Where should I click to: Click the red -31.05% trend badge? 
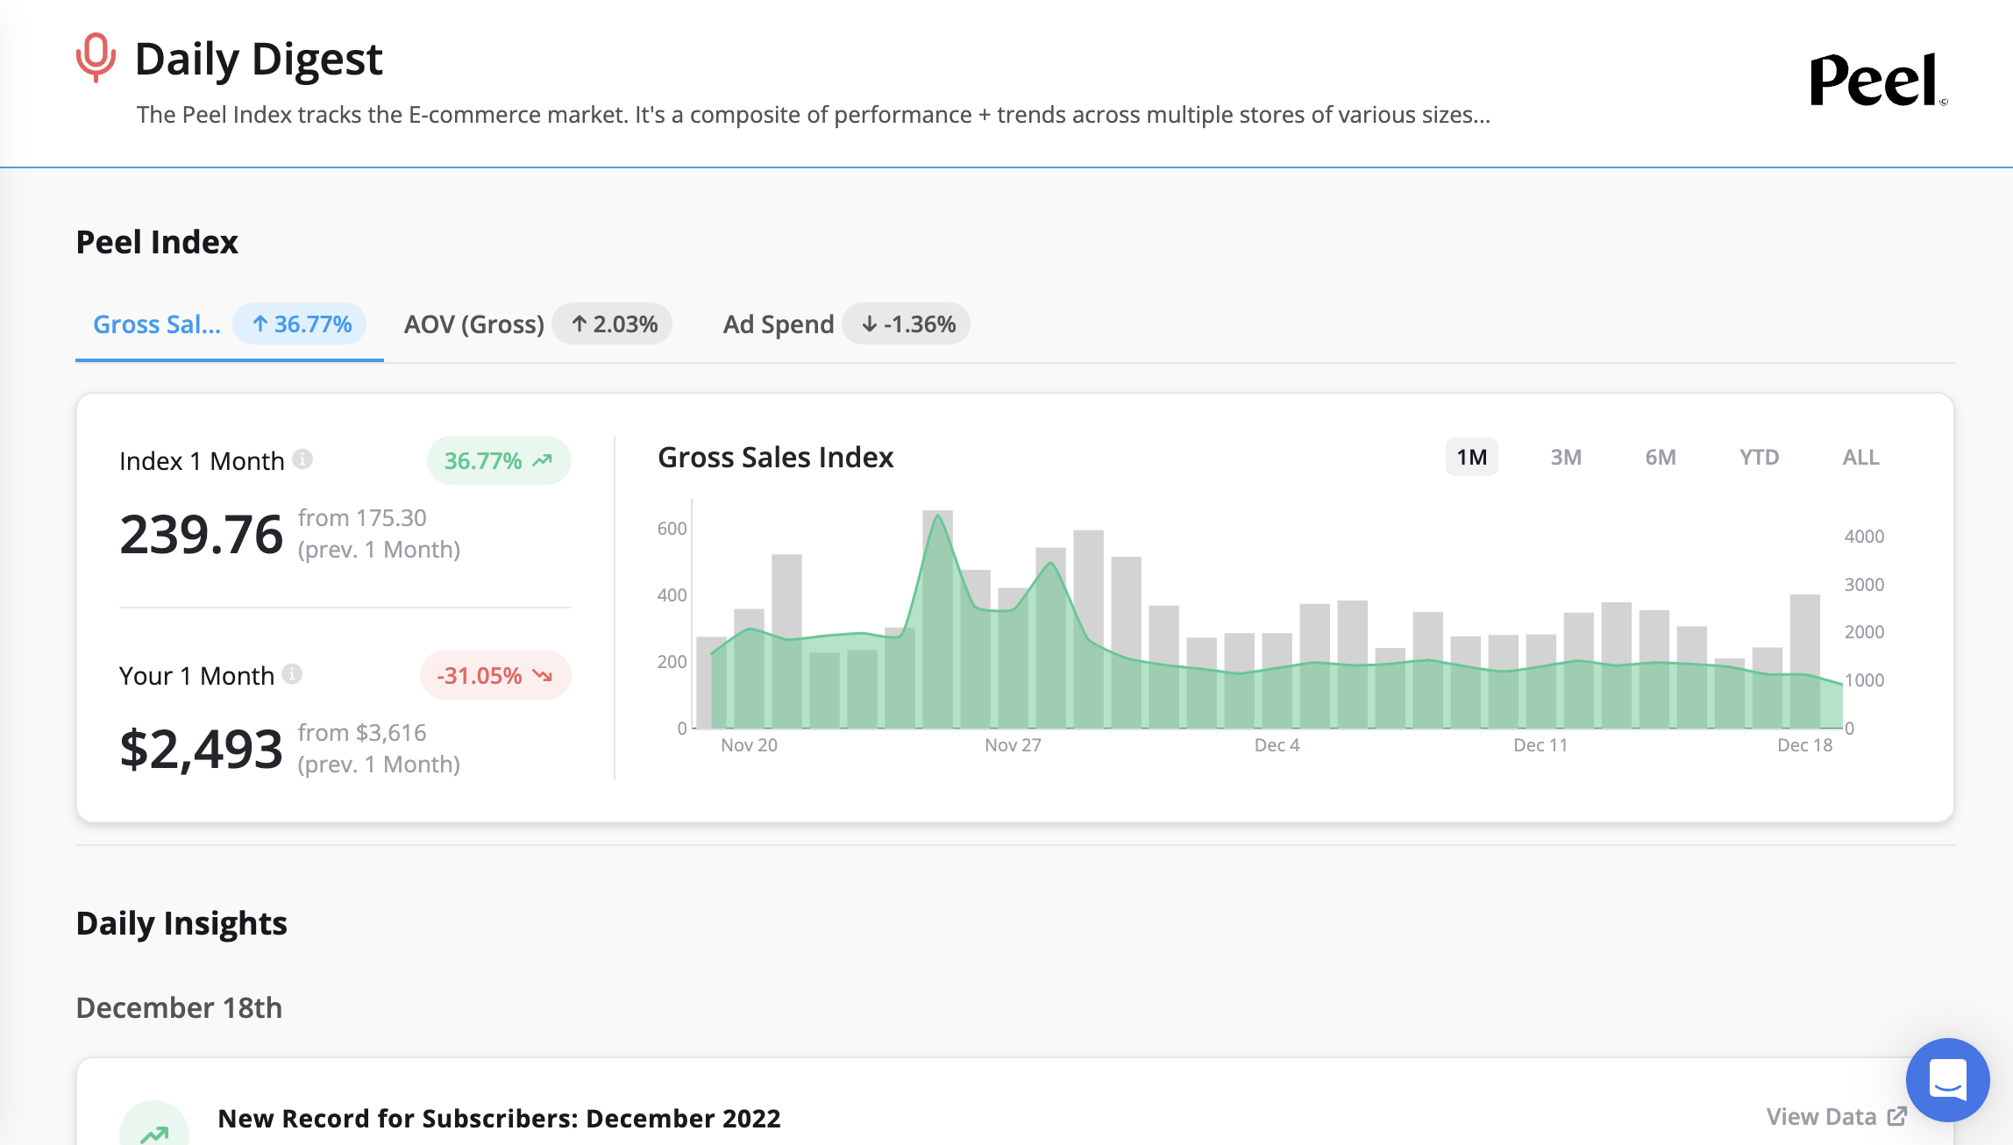pyautogui.click(x=494, y=675)
